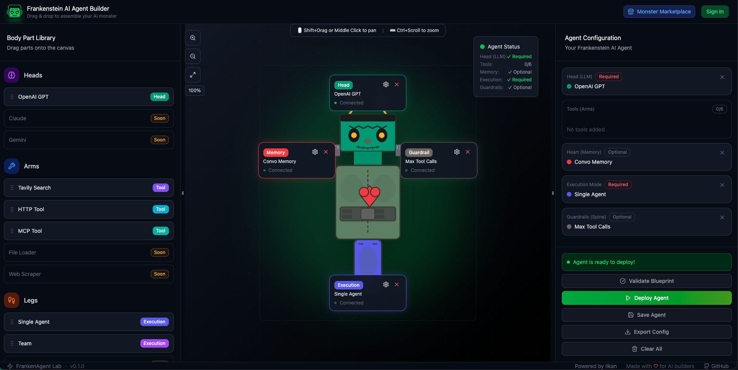Select the Tavily Search tool
738x370 pixels.
click(89, 188)
